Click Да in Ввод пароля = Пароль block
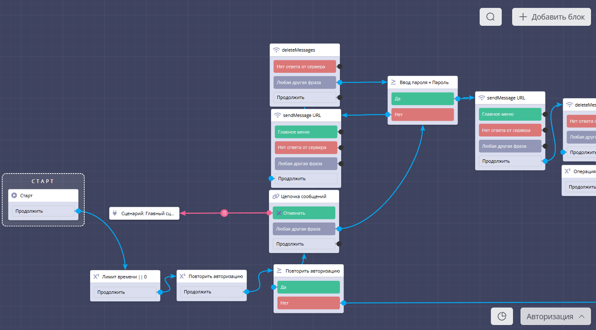This screenshot has width=596, height=330. coord(422,99)
